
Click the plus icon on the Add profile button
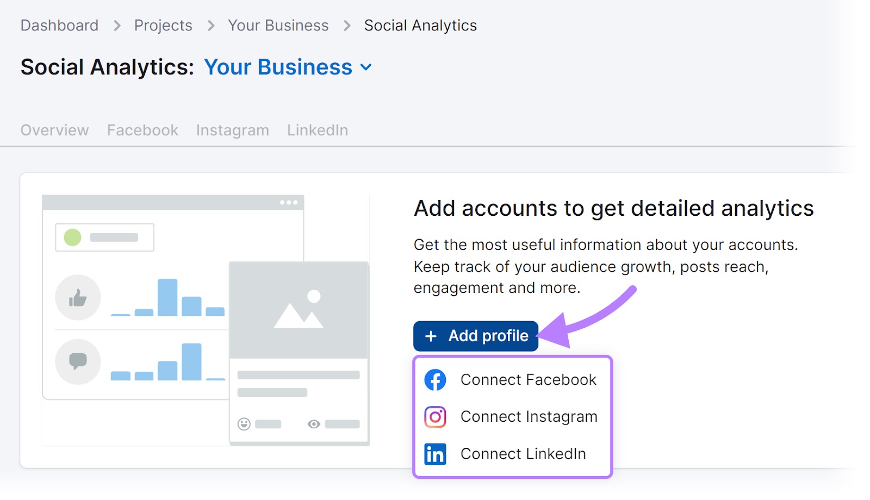tap(430, 336)
